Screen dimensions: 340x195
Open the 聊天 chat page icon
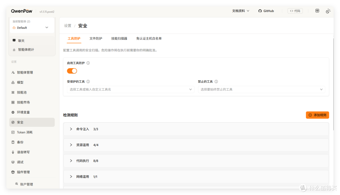[x=14, y=41]
